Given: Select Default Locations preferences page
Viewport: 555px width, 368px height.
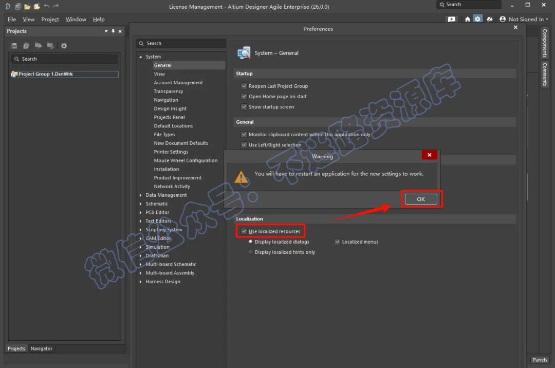Looking at the screenshot, I should pyautogui.click(x=174, y=126).
